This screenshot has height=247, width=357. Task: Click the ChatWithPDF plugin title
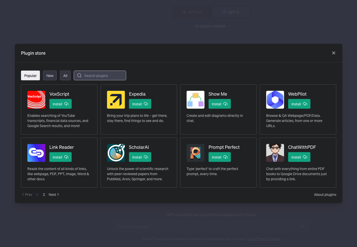pyautogui.click(x=302, y=147)
